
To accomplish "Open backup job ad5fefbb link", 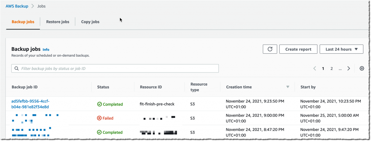I will [30, 104].
